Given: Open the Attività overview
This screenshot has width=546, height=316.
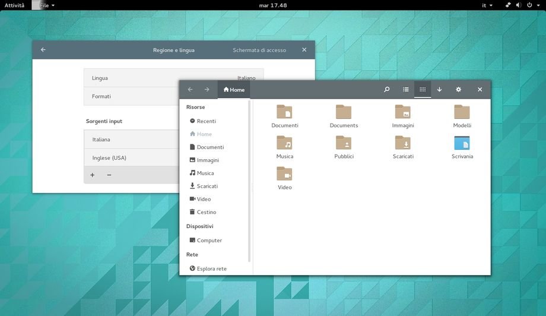Looking at the screenshot, I should click(x=14, y=5).
